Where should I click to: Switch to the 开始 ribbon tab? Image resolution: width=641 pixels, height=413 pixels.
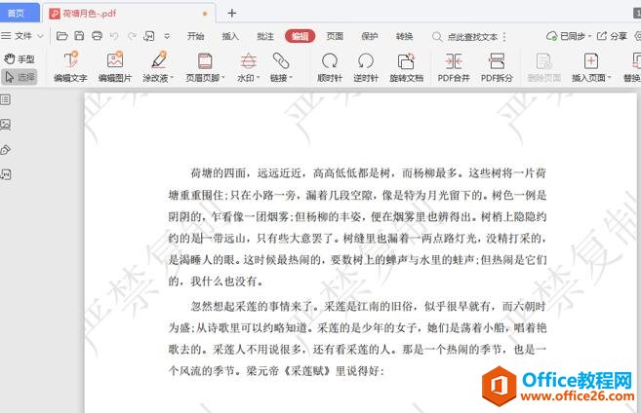195,36
